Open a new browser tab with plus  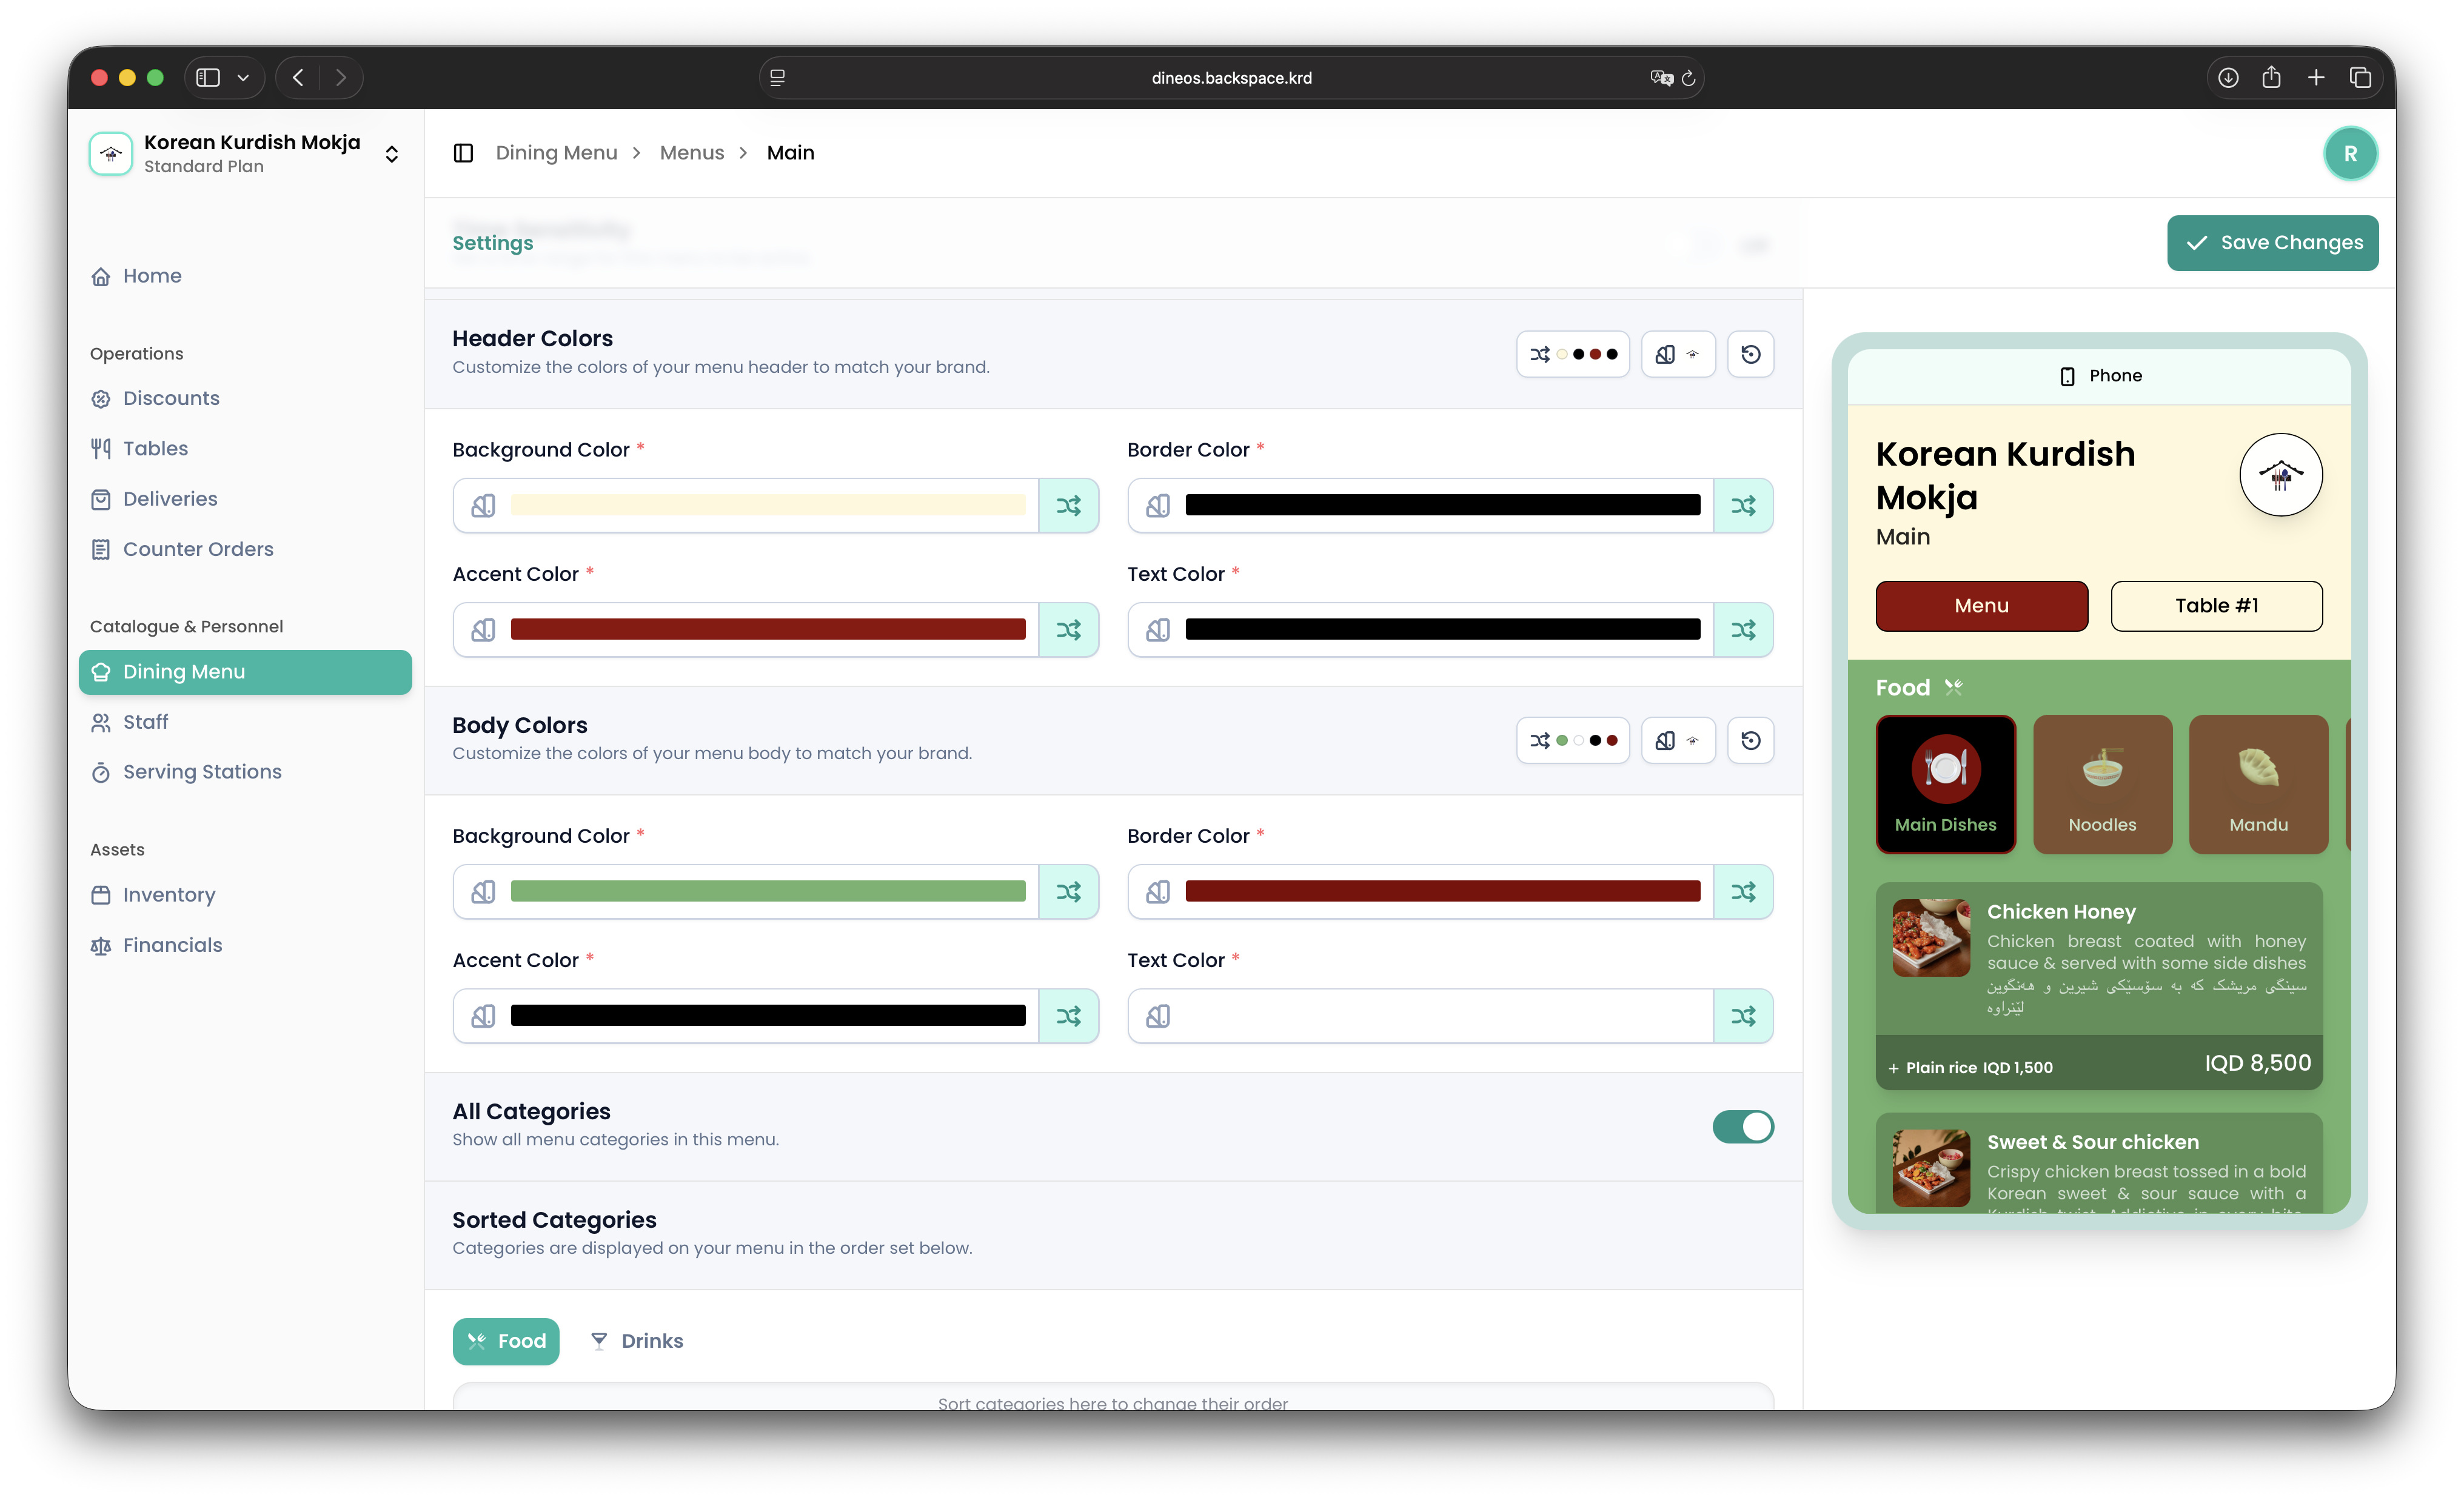[x=2315, y=78]
